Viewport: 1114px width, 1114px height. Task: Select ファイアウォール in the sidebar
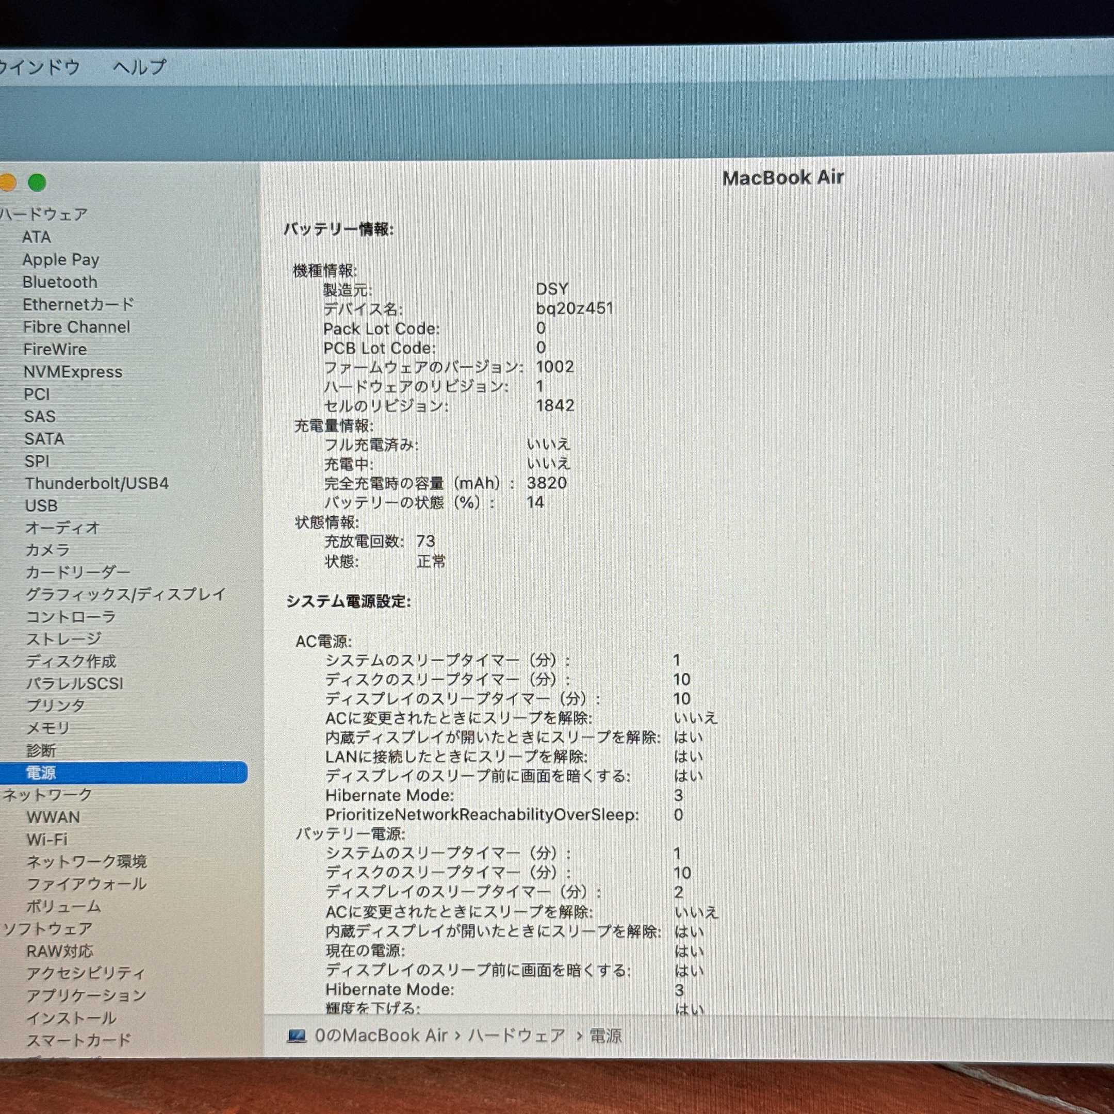(x=87, y=884)
